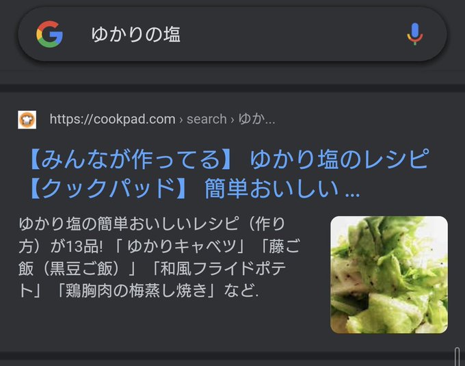Viewport: 465px width, 366px height.
Task: Tap the 「ゆかりキャベツ」 text in the snippet
Action: tap(181, 246)
